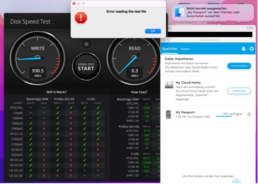Dismiss the error dialog with OK

(x=153, y=31)
